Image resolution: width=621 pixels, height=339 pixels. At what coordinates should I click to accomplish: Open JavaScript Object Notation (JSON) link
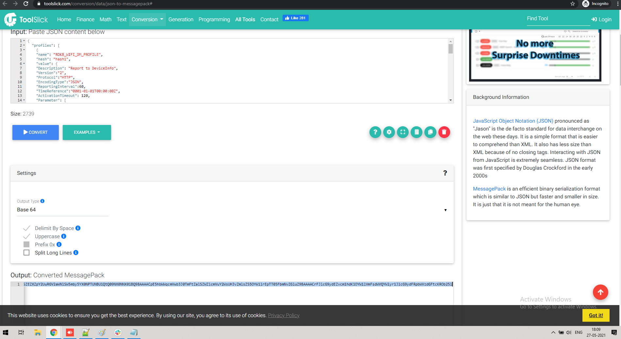click(x=513, y=121)
